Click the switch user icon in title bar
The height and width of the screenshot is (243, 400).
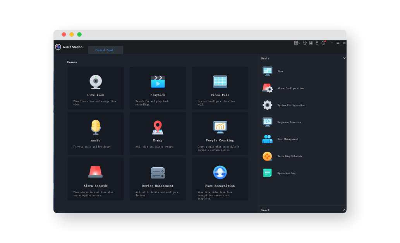pyautogui.click(x=311, y=43)
